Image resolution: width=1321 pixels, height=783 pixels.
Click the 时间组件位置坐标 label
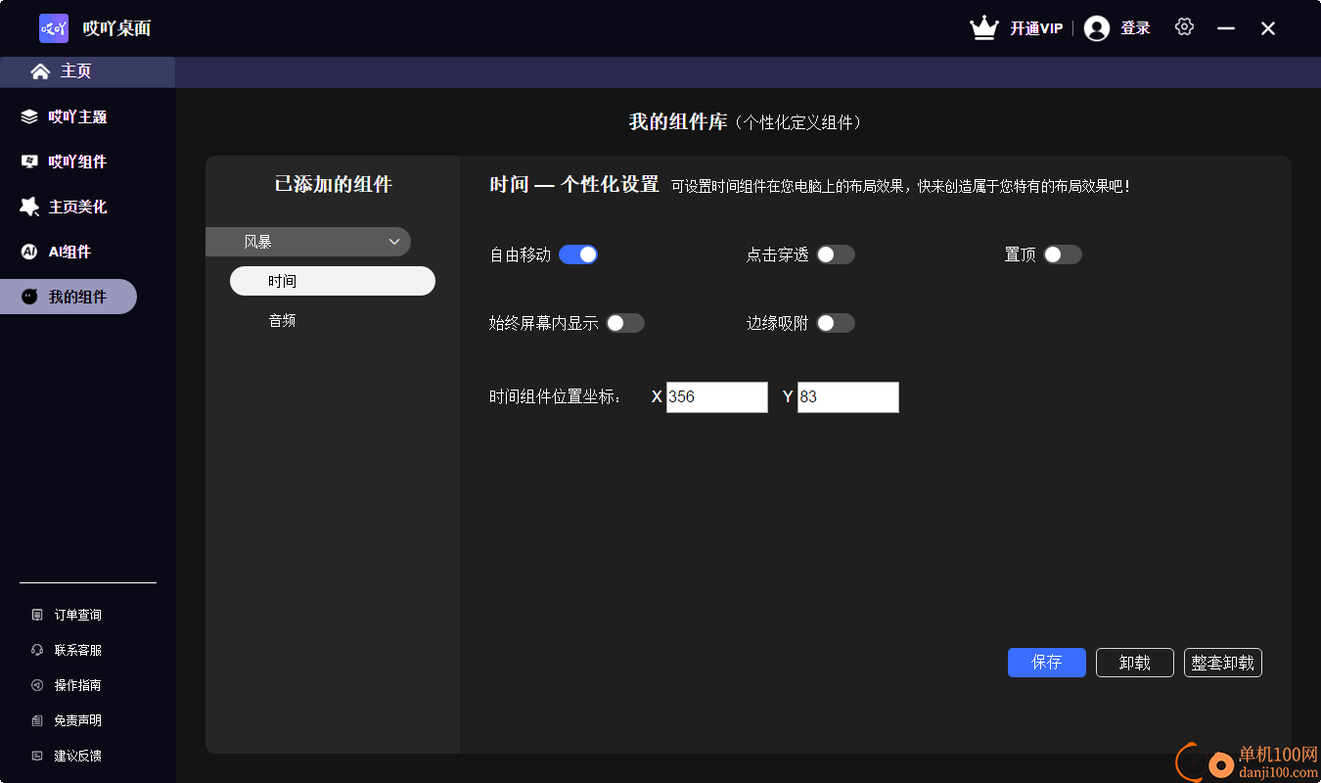click(556, 397)
